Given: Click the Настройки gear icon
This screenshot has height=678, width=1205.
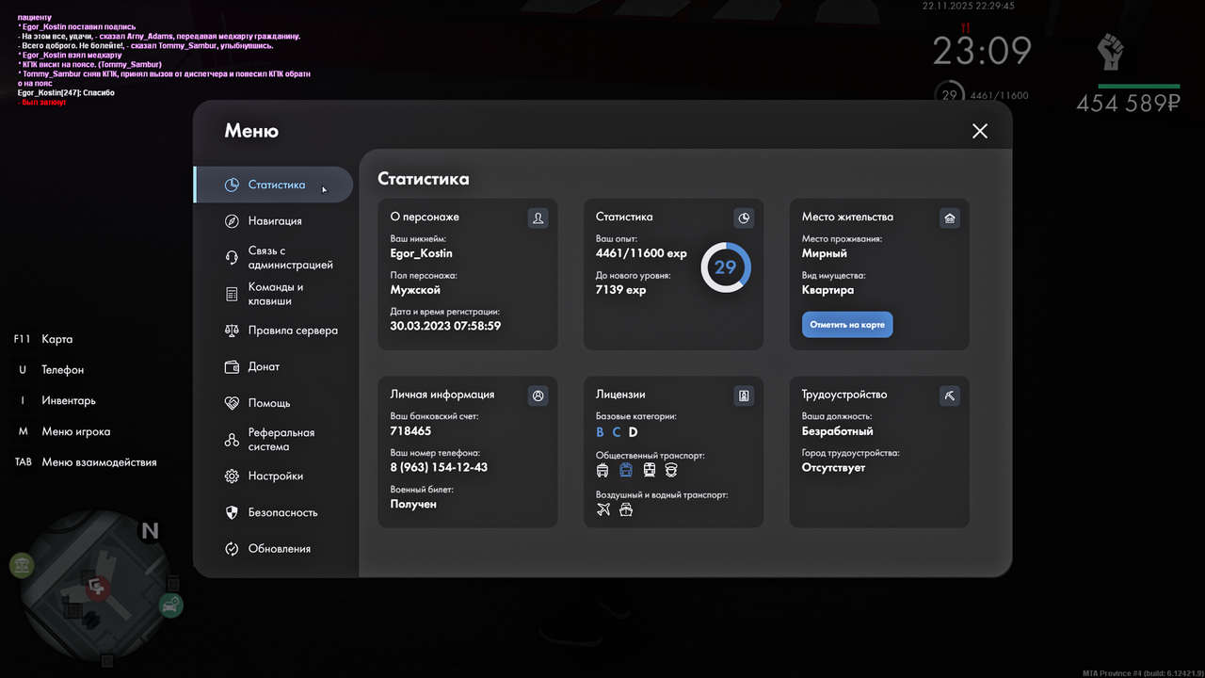Looking at the screenshot, I should click(232, 476).
